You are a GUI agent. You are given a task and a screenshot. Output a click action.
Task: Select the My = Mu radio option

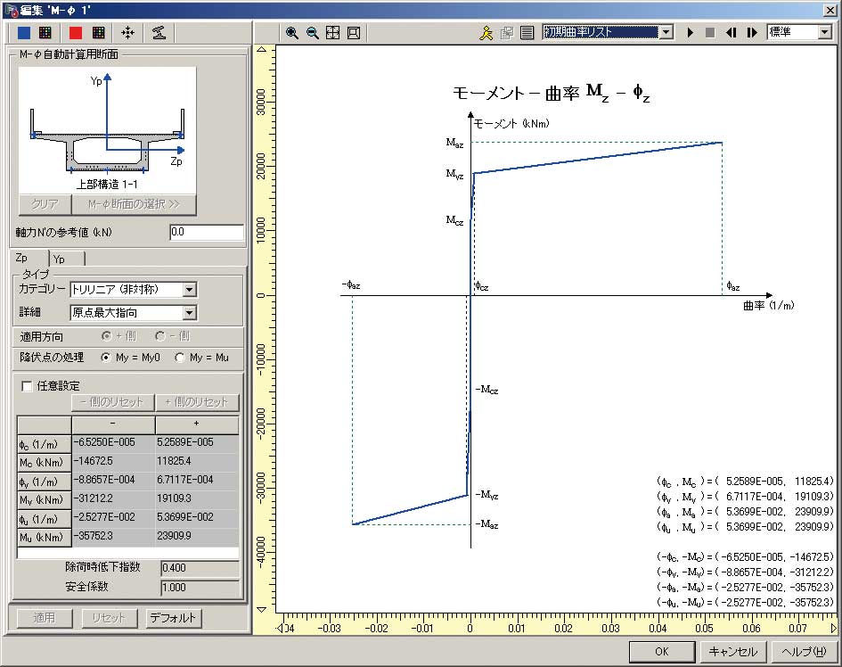point(180,358)
